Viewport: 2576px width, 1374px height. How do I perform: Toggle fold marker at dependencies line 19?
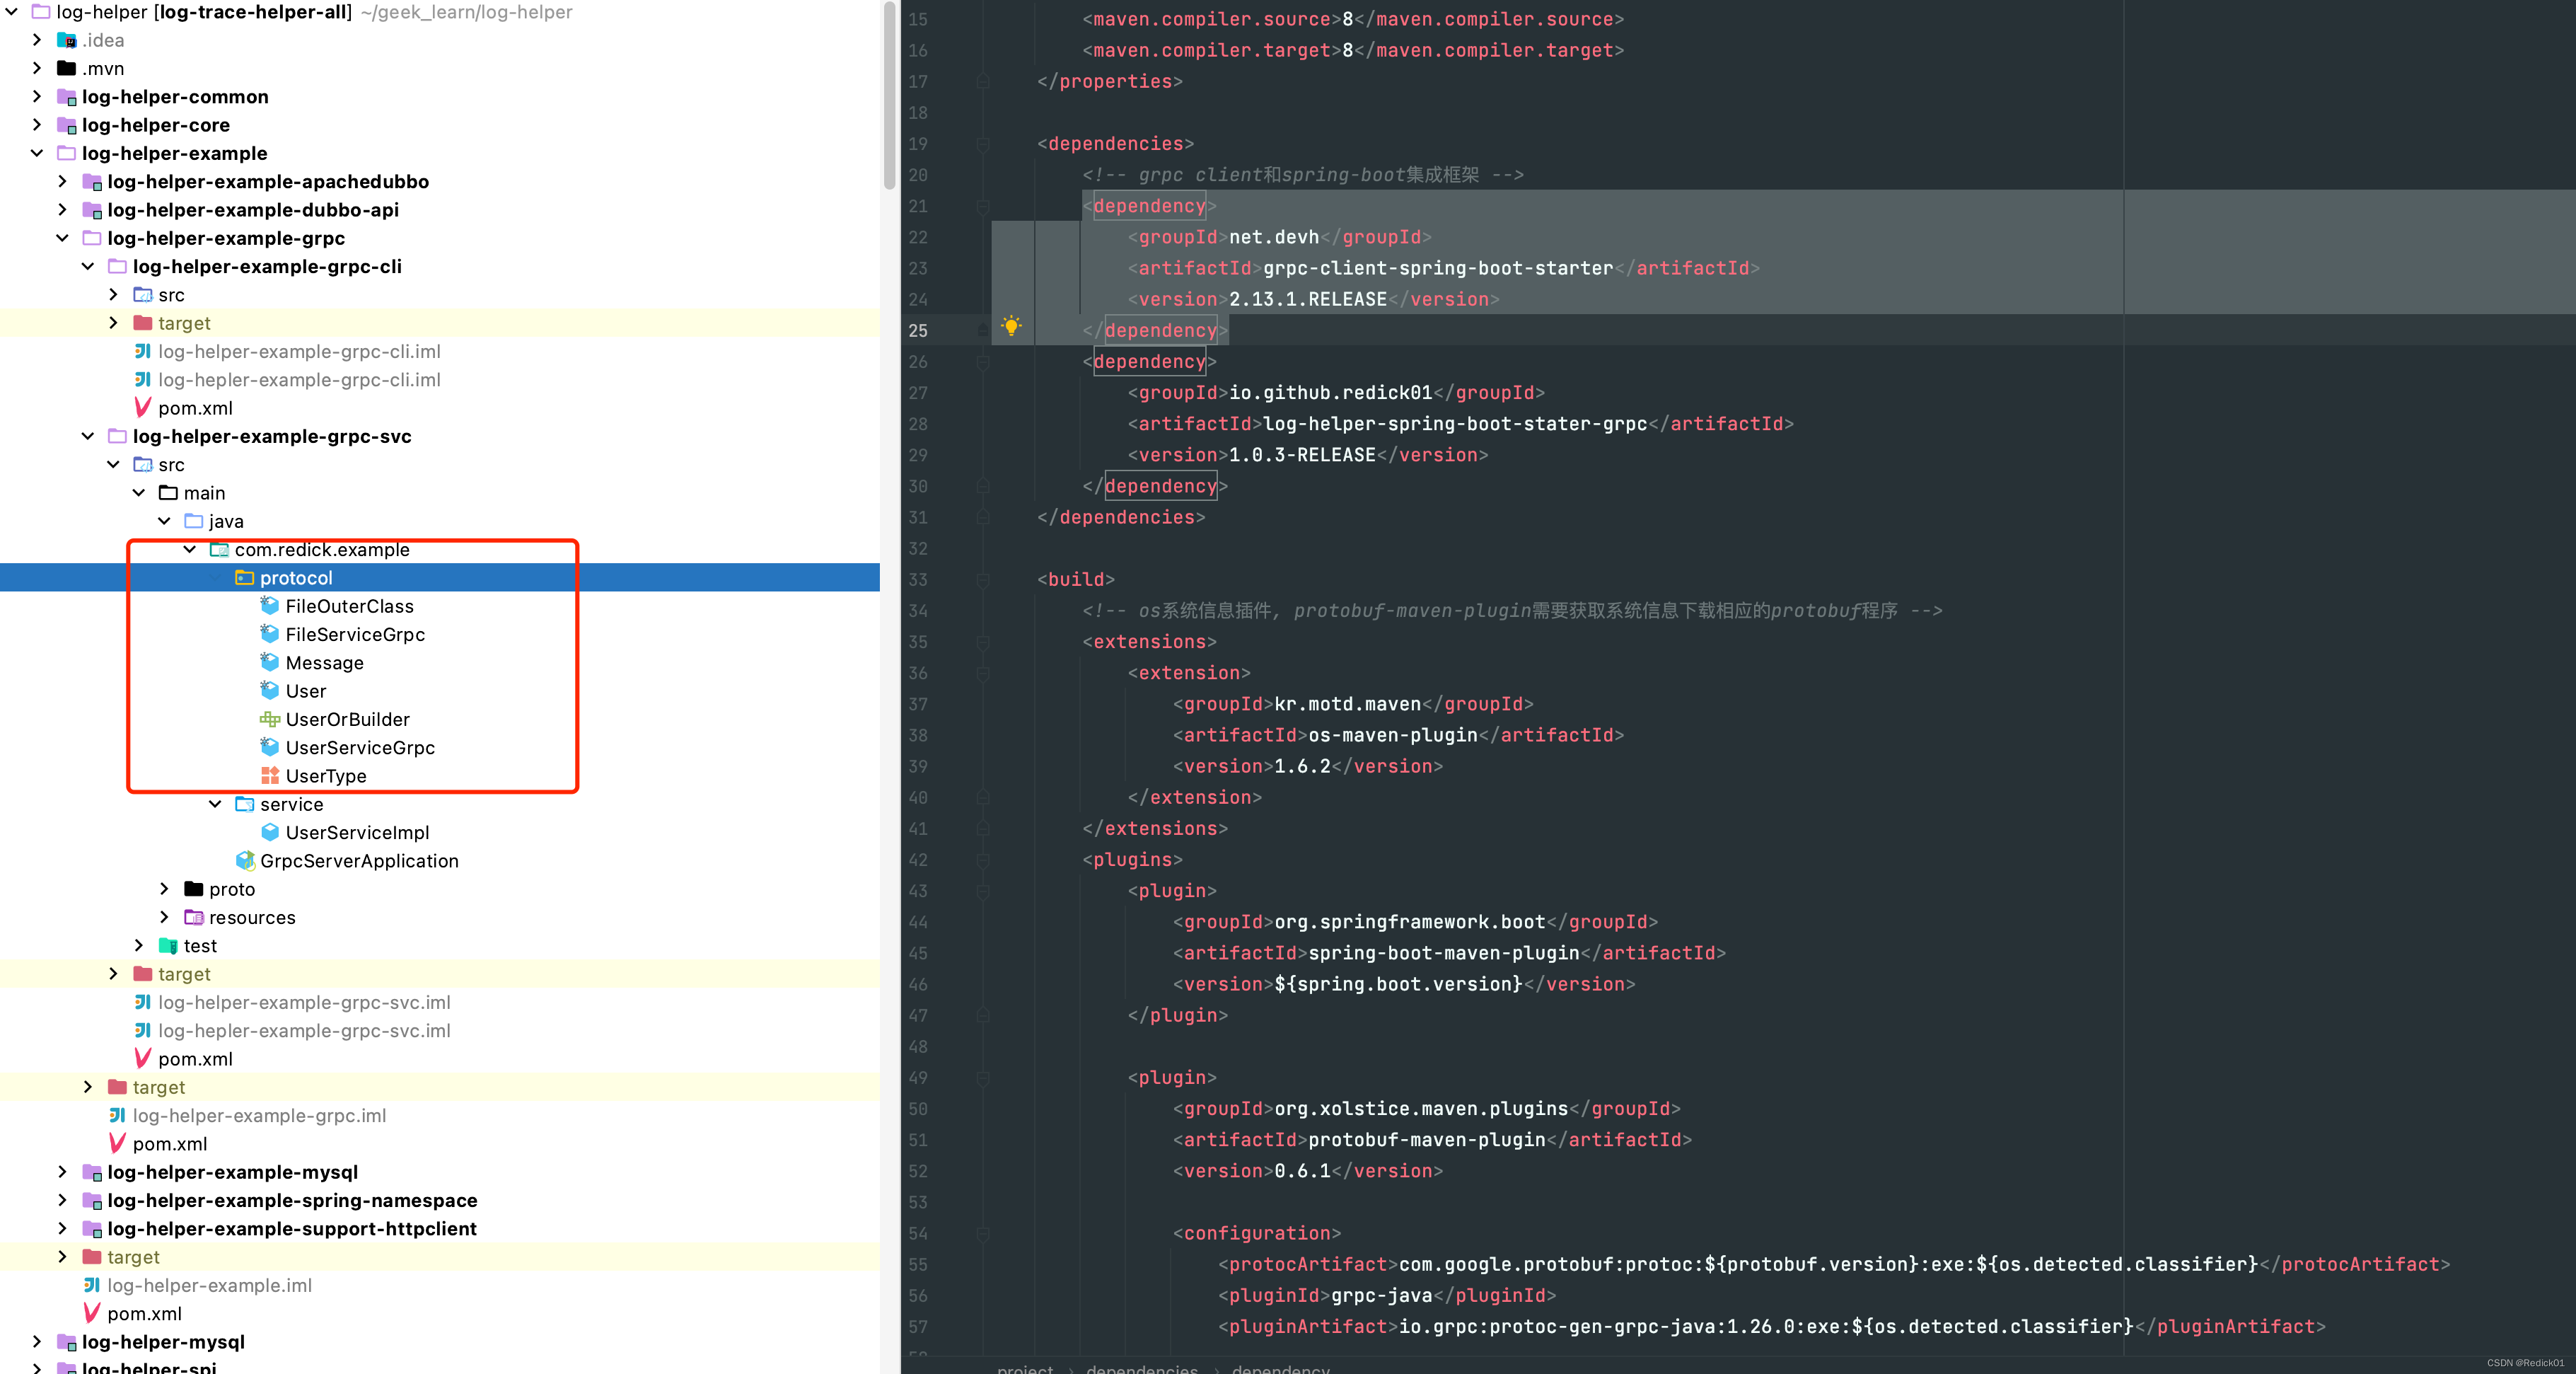coord(983,144)
